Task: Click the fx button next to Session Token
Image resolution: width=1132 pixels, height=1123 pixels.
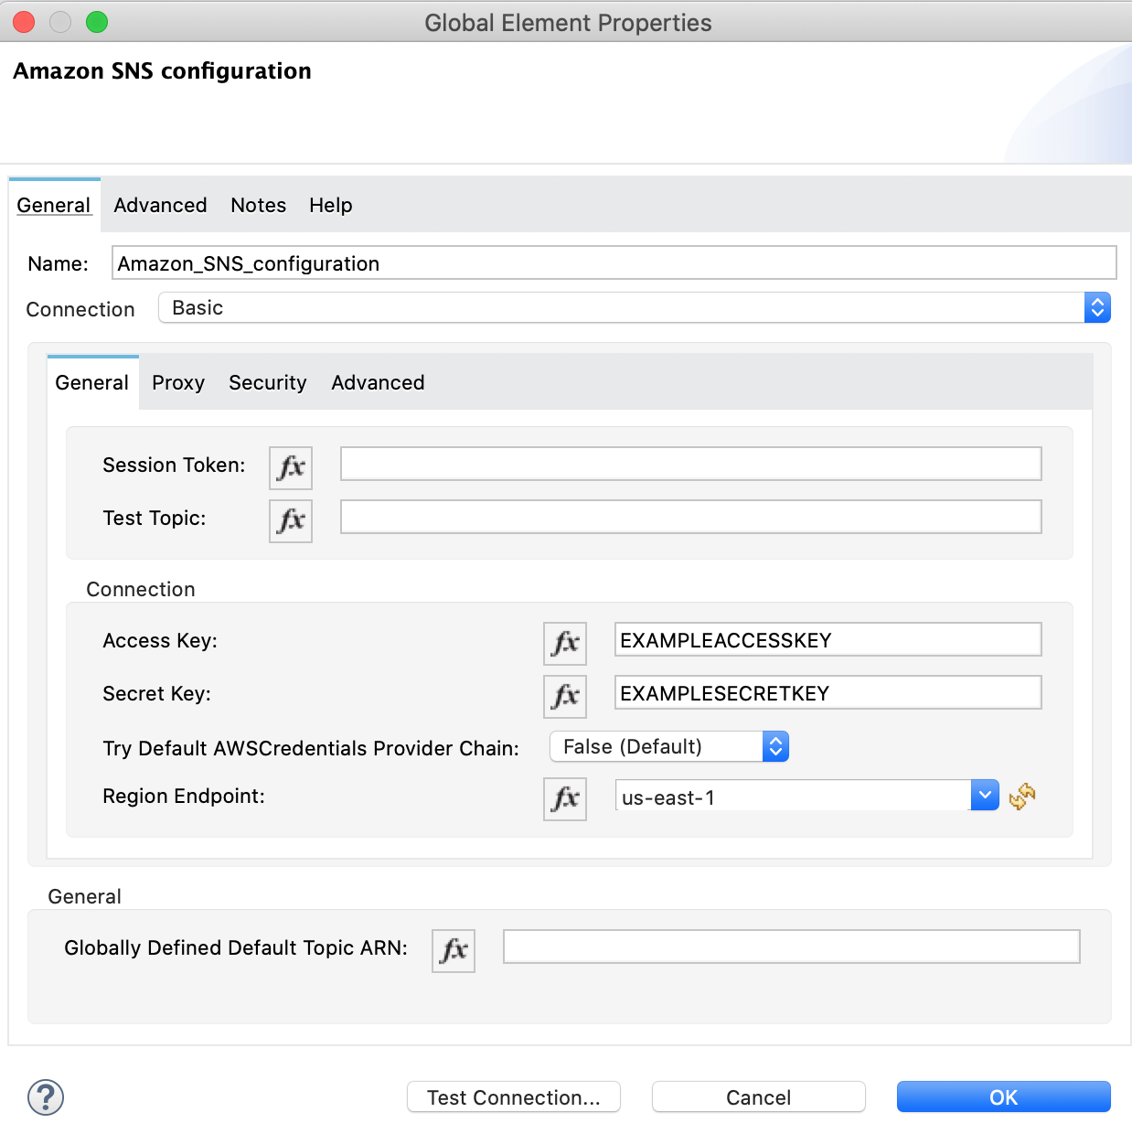Action: (291, 467)
